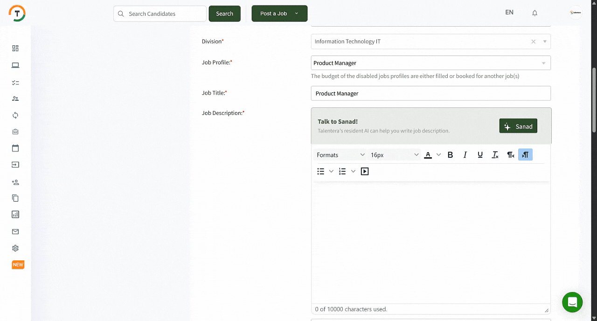Toggle bold formatting in the editor
597x321 pixels.
450,155
